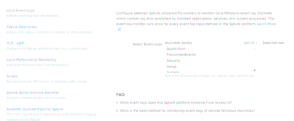294x121 pixels.
Task: Open the Scripts data input option
Action: tap(12, 76)
